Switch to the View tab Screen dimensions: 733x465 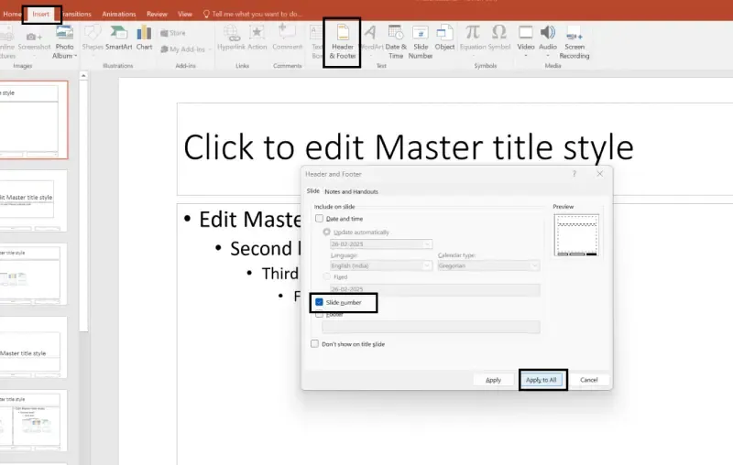(185, 14)
